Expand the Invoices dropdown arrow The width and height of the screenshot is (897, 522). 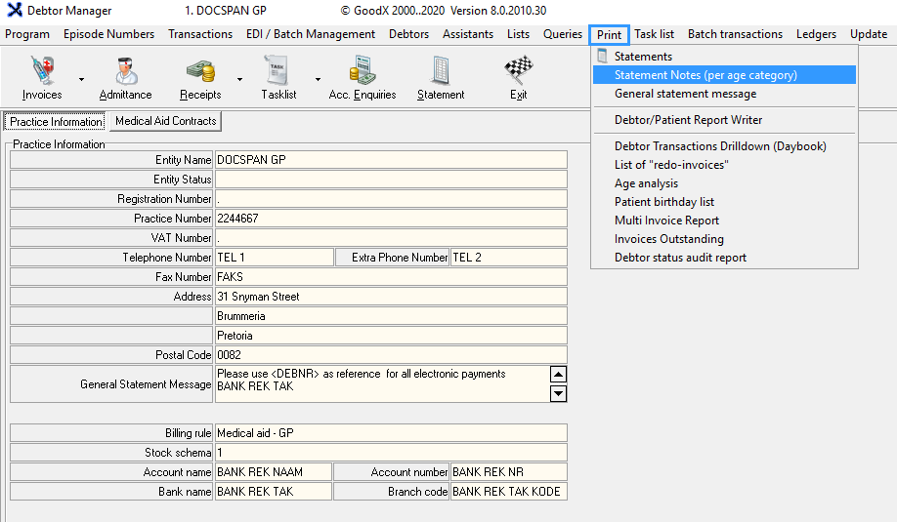pyautogui.click(x=81, y=79)
